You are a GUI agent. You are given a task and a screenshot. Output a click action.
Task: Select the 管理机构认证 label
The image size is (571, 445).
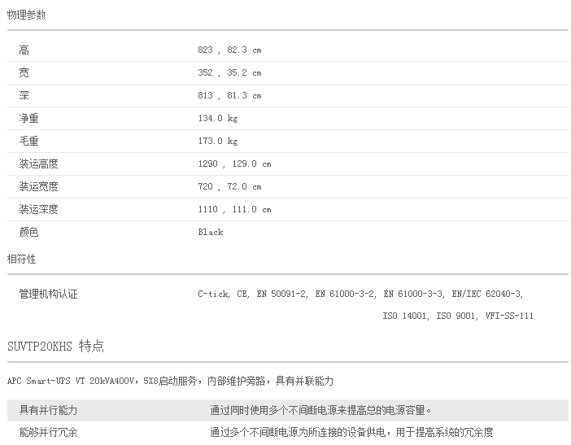[49, 294]
